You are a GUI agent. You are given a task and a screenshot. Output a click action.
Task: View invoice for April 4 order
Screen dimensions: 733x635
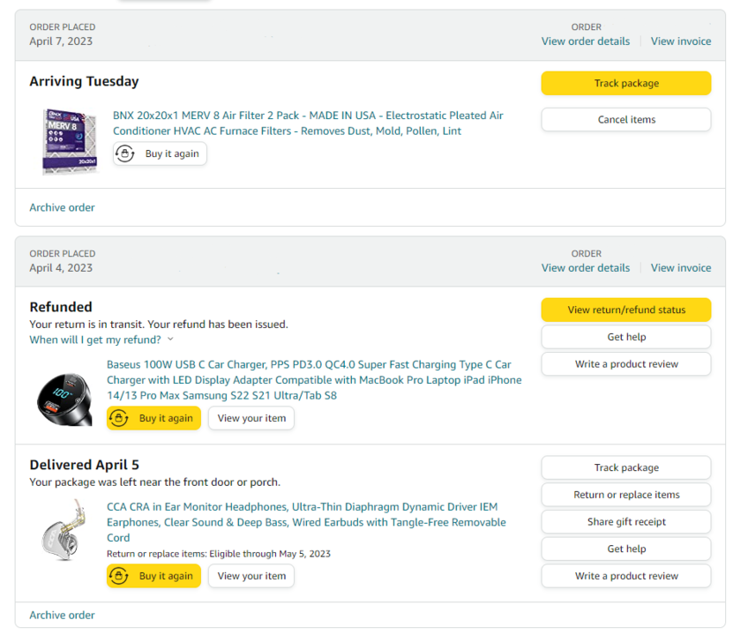click(680, 268)
